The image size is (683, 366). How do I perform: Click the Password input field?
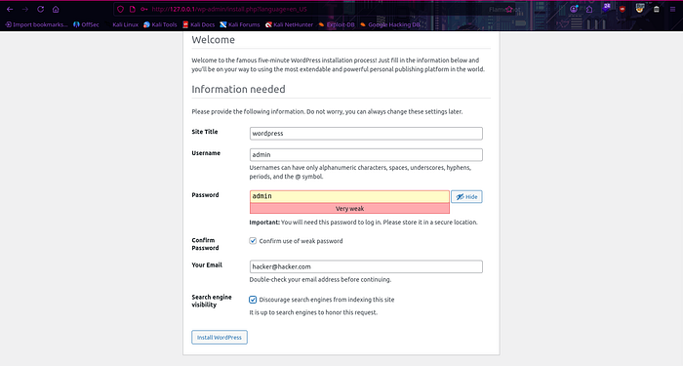tap(349, 196)
